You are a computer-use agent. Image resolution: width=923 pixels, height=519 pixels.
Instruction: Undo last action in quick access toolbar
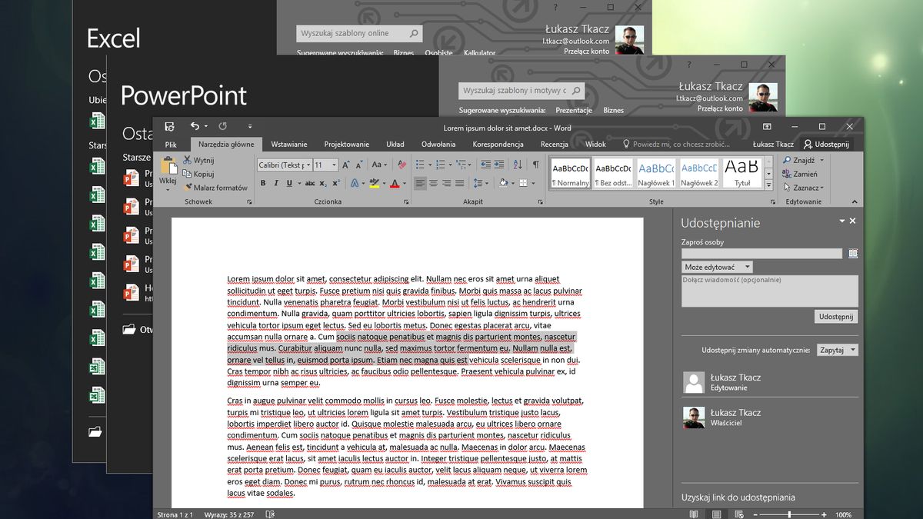[x=195, y=126]
